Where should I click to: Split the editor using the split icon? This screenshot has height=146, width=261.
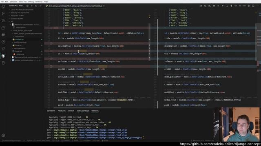(253, 6)
